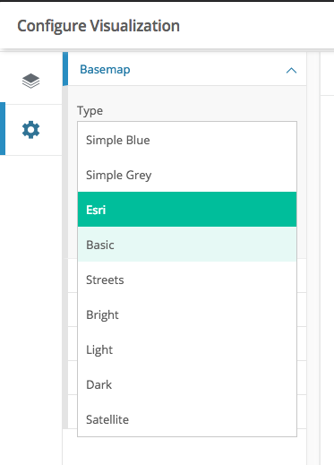Click the Configure Visualization heading

[x=98, y=26]
